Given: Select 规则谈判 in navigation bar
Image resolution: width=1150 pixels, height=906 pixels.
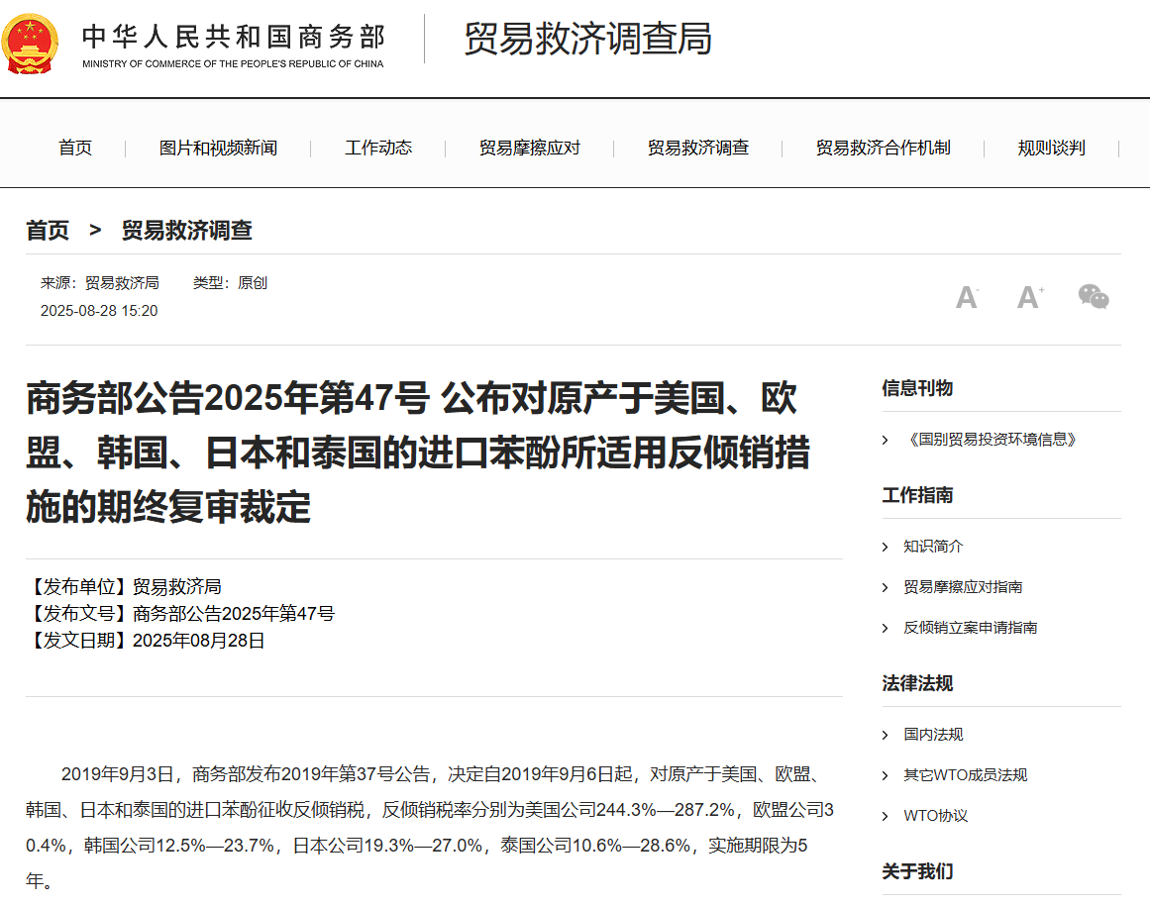Looking at the screenshot, I should (1051, 148).
